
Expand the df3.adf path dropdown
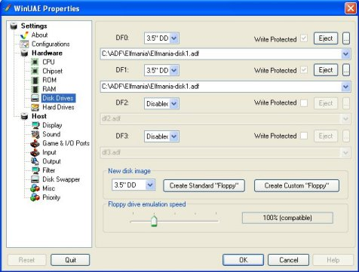[345, 152]
